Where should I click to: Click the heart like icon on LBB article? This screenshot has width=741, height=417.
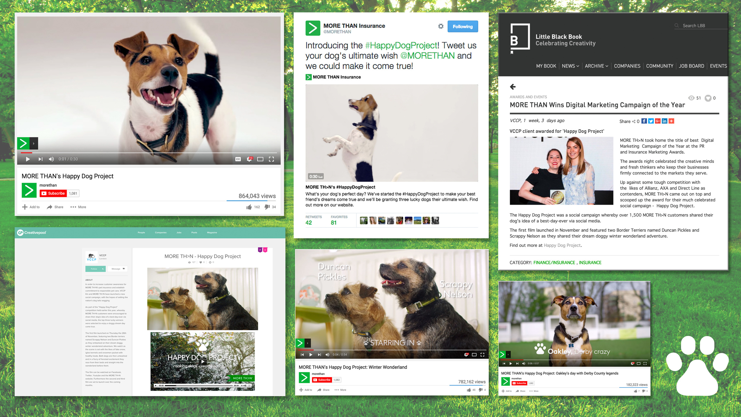708,98
